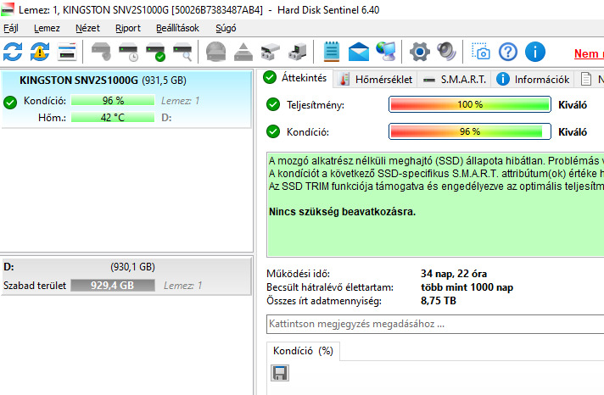Click the blue refresh arrows icon
The width and height of the screenshot is (604, 395).
point(13,52)
